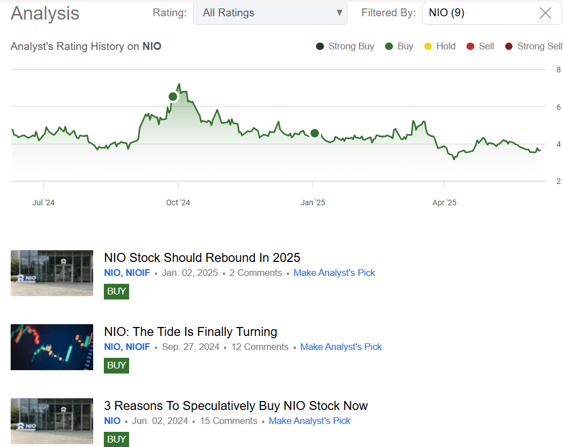Click the Sell rating legend dot
The image size is (563, 447).
pos(472,47)
